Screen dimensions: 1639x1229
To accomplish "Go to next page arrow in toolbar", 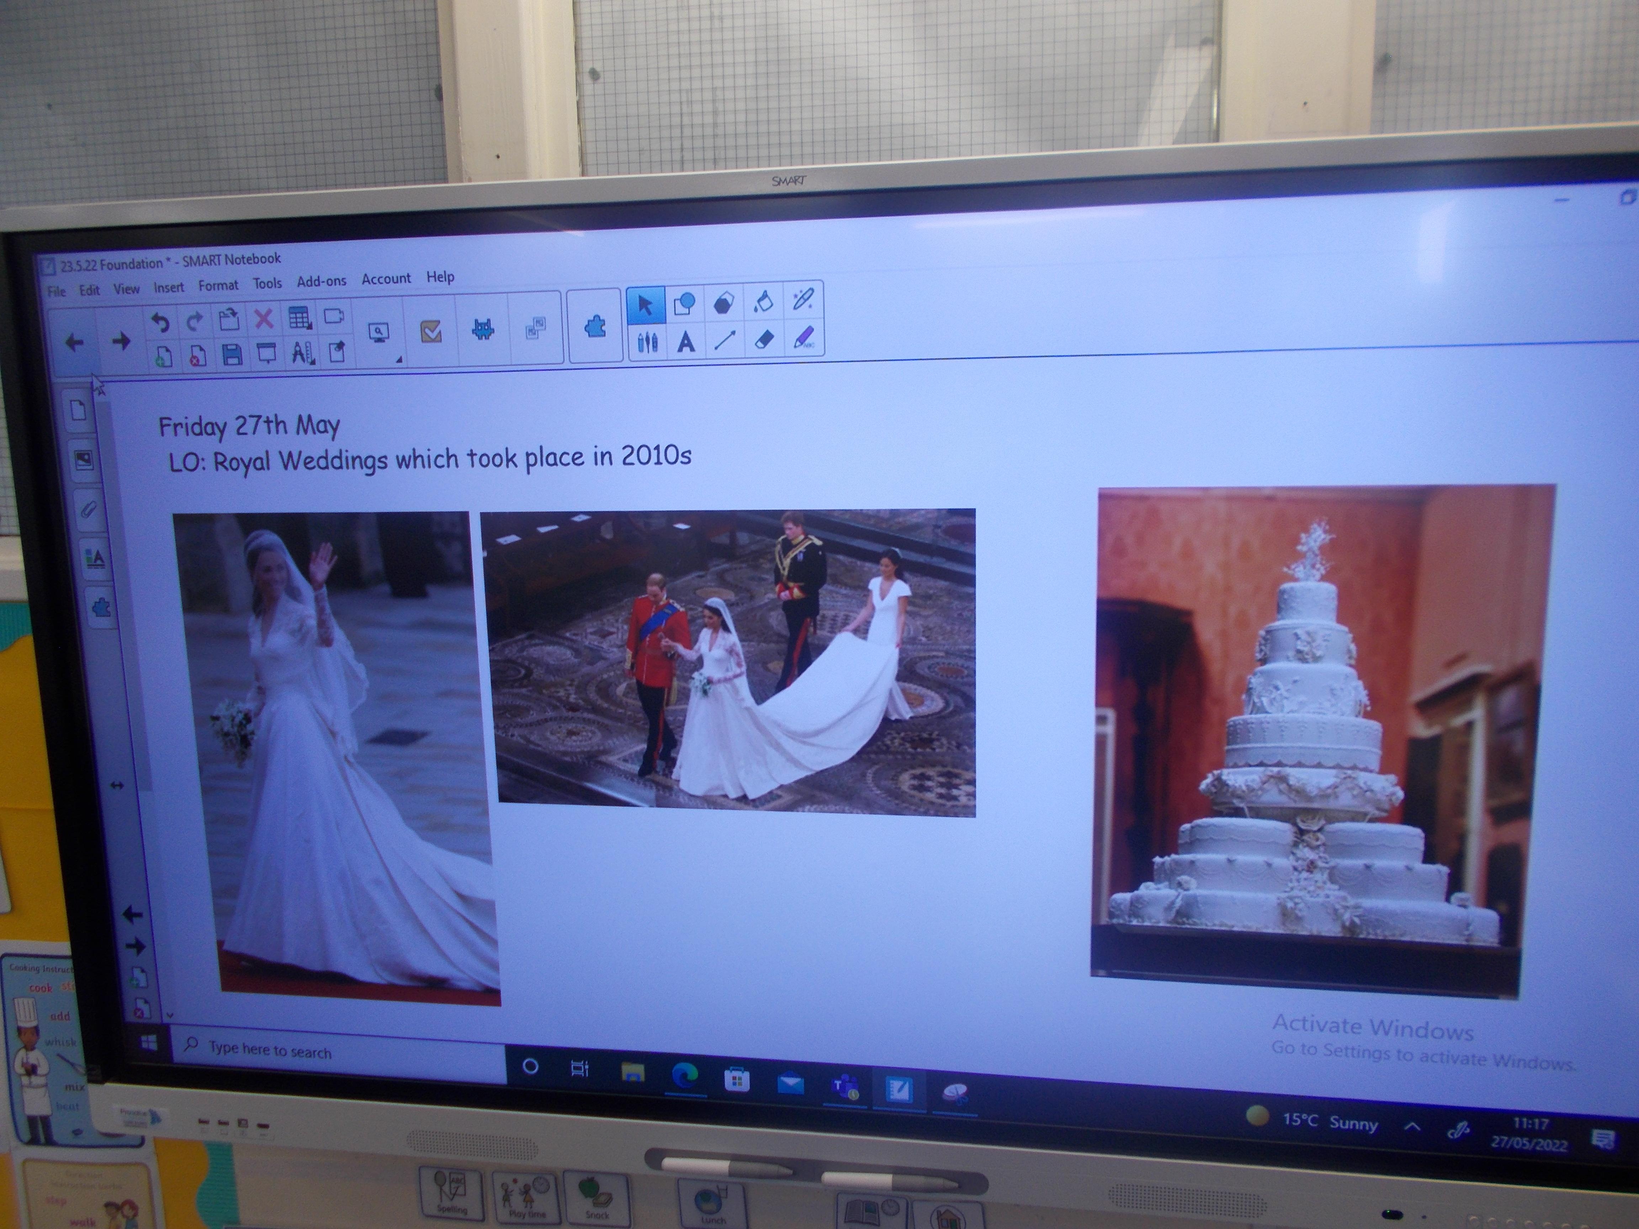I will click(x=121, y=341).
